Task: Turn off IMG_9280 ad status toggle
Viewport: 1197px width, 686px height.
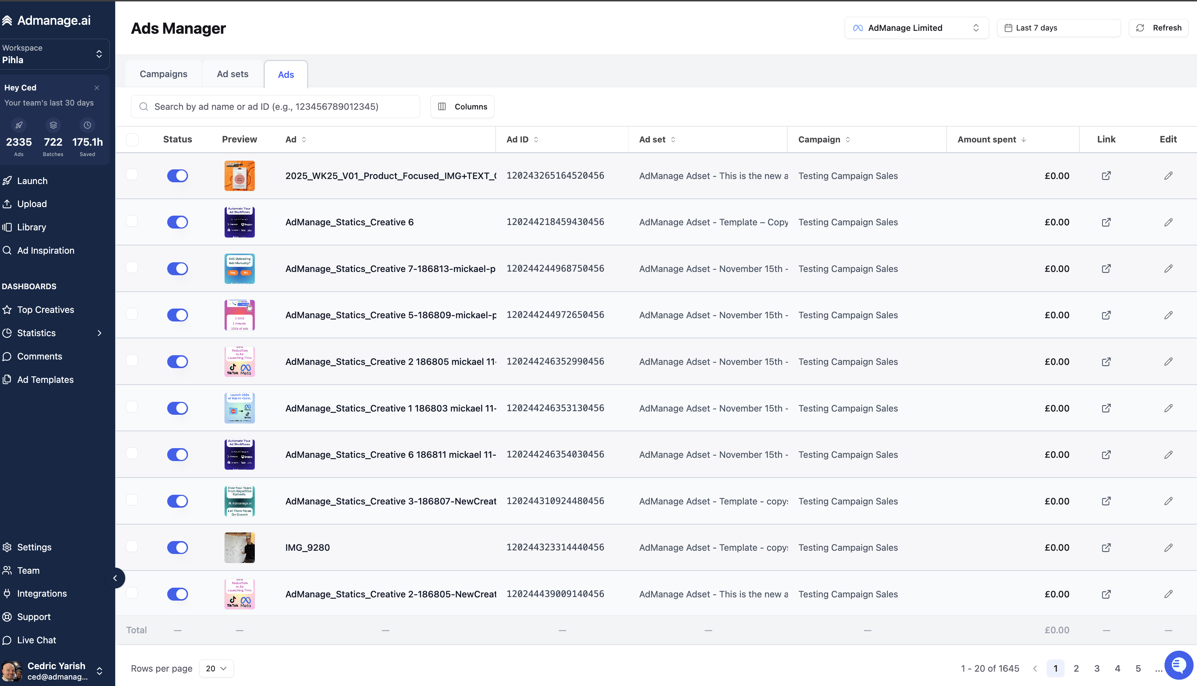Action: 177,548
